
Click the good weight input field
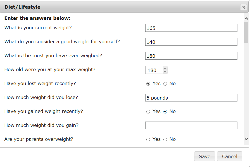point(191,42)
